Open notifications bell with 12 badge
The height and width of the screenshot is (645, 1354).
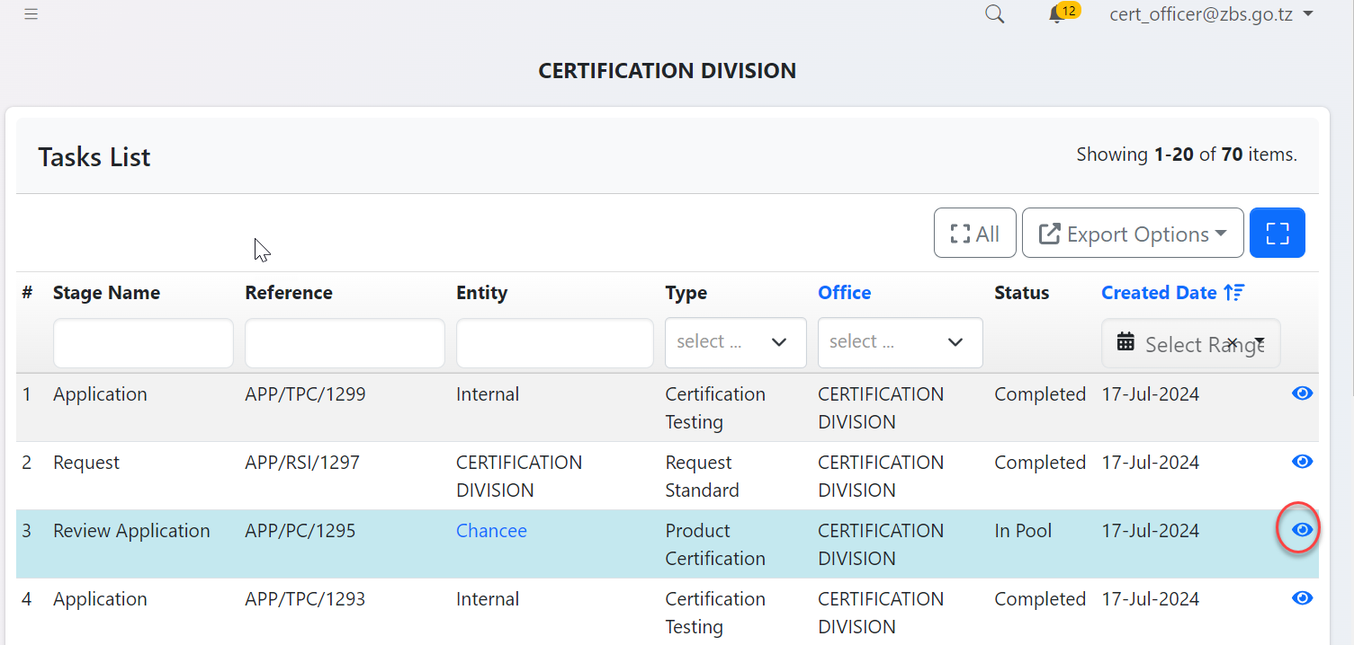coord(1057,15)
